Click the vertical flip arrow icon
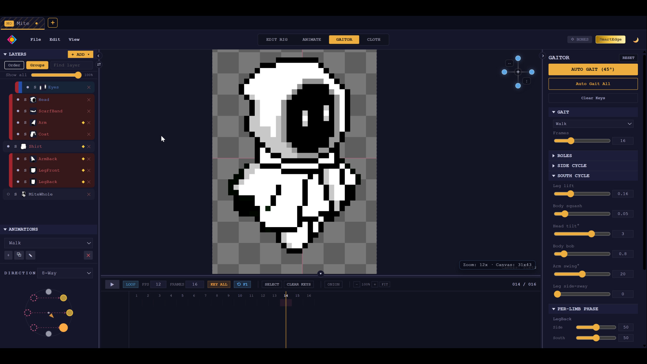Image resolution: width=647 pixels, height=364 pixels. (527, 81)
